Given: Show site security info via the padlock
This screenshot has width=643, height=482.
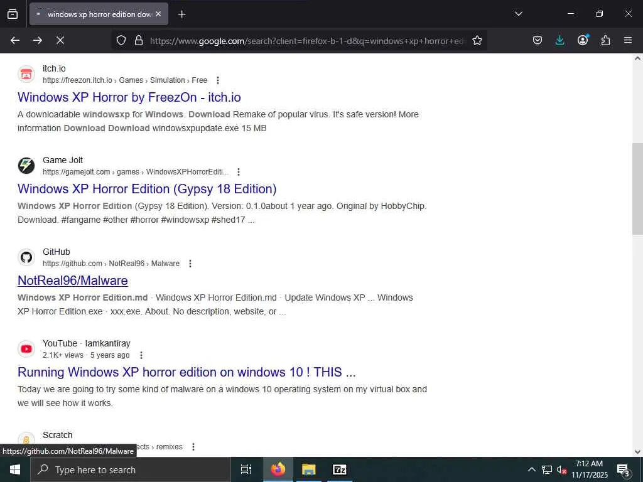Looking at the screenshot, I should point(139,40).
